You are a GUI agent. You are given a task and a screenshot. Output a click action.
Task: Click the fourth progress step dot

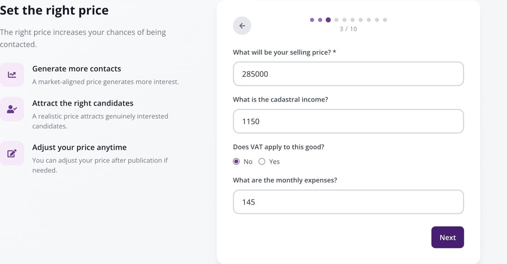[x=336, y=20]
